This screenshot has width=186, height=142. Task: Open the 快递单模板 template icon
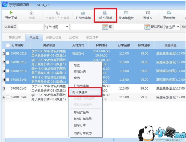pos(126,13)
